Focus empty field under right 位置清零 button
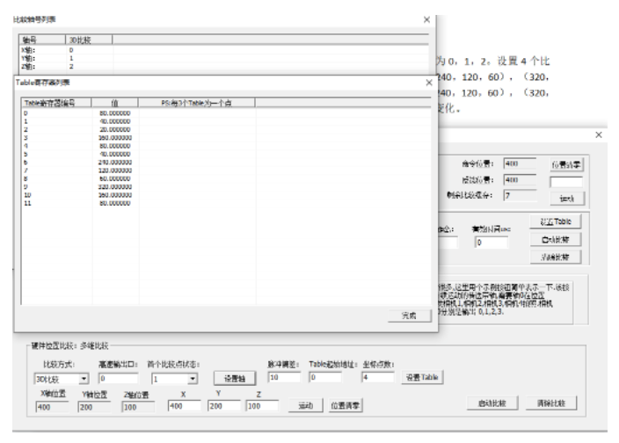 coord(566,182)
